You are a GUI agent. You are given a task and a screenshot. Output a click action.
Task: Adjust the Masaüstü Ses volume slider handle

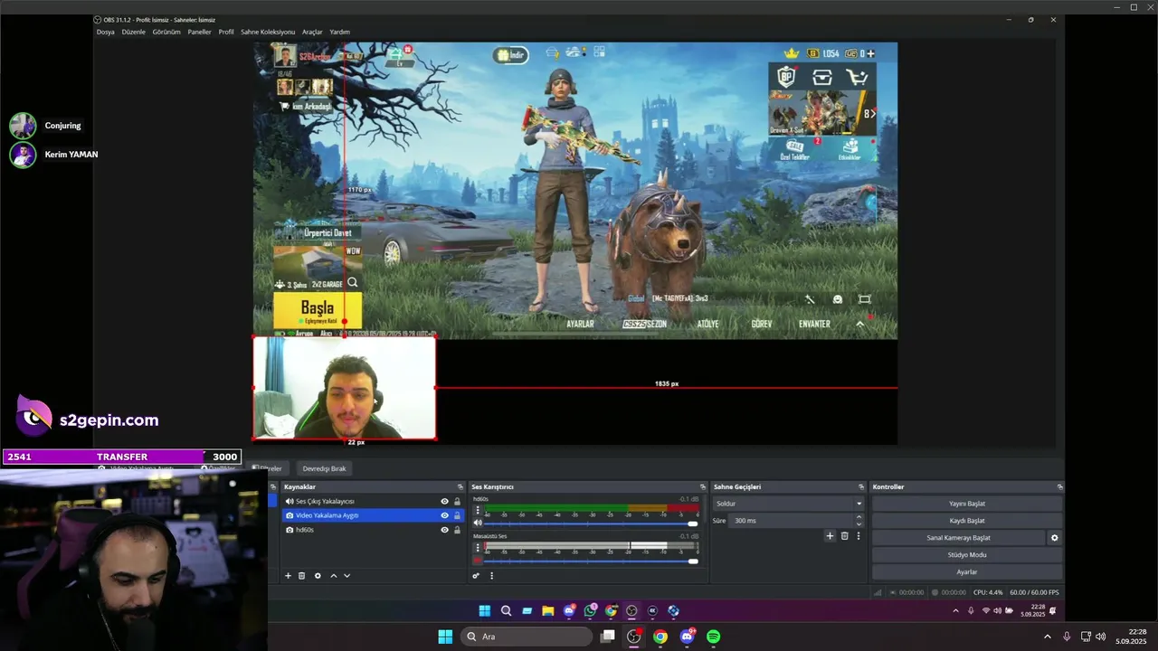click(x=693, y=561)
